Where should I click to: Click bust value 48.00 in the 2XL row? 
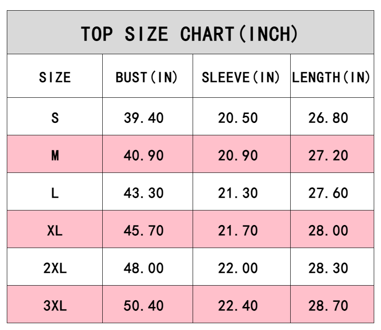pyautogui.click(x=144, y=268)
